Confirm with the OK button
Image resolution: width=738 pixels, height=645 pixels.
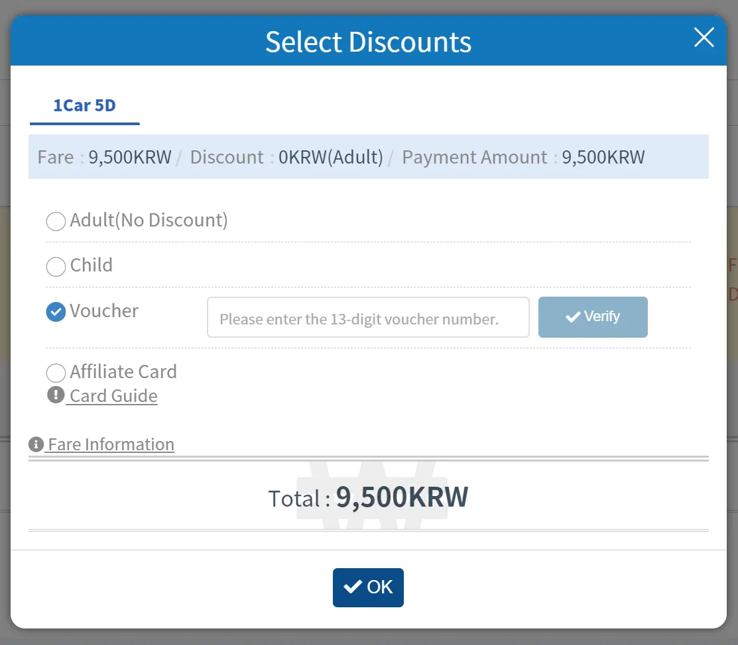click(x=368, y=587)
